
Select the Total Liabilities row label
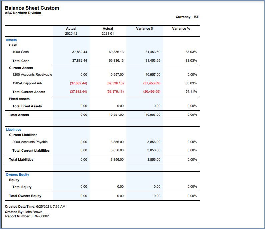pyautogui.click(x=21, y=160)
